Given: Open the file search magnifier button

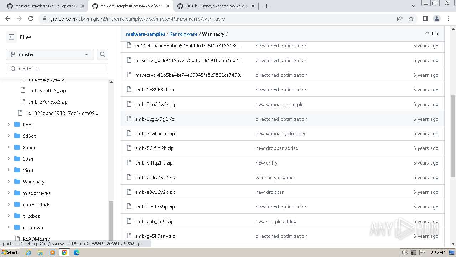Looking at the screenshot, I should [103, 54].
